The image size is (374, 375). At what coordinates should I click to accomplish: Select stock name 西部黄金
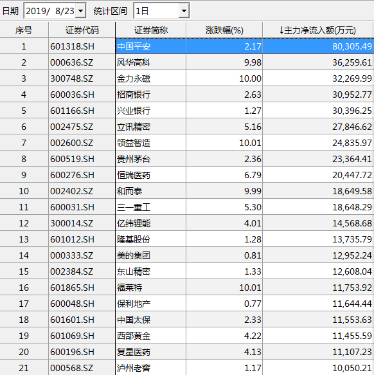tap(134, 336)
